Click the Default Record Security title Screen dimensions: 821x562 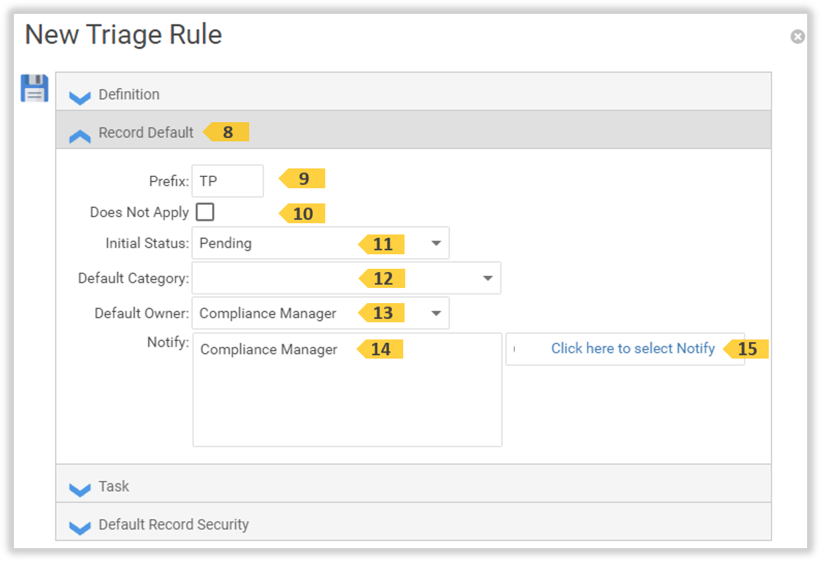(173, 524)
